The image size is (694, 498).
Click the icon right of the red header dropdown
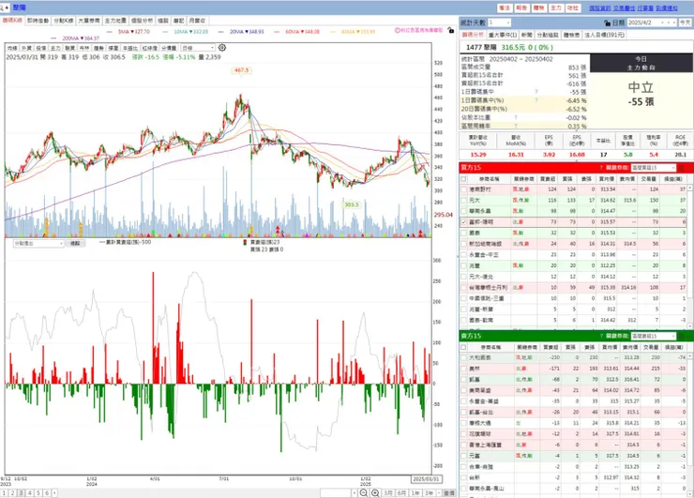682,168
